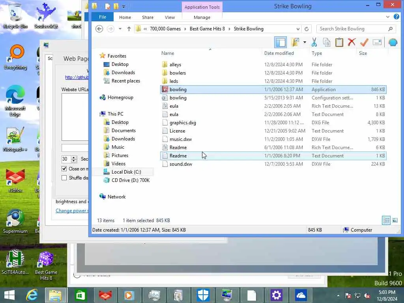Screen dimensions: 404x303
Task: Go back with the Back arrow
Action: click(99, 28)
